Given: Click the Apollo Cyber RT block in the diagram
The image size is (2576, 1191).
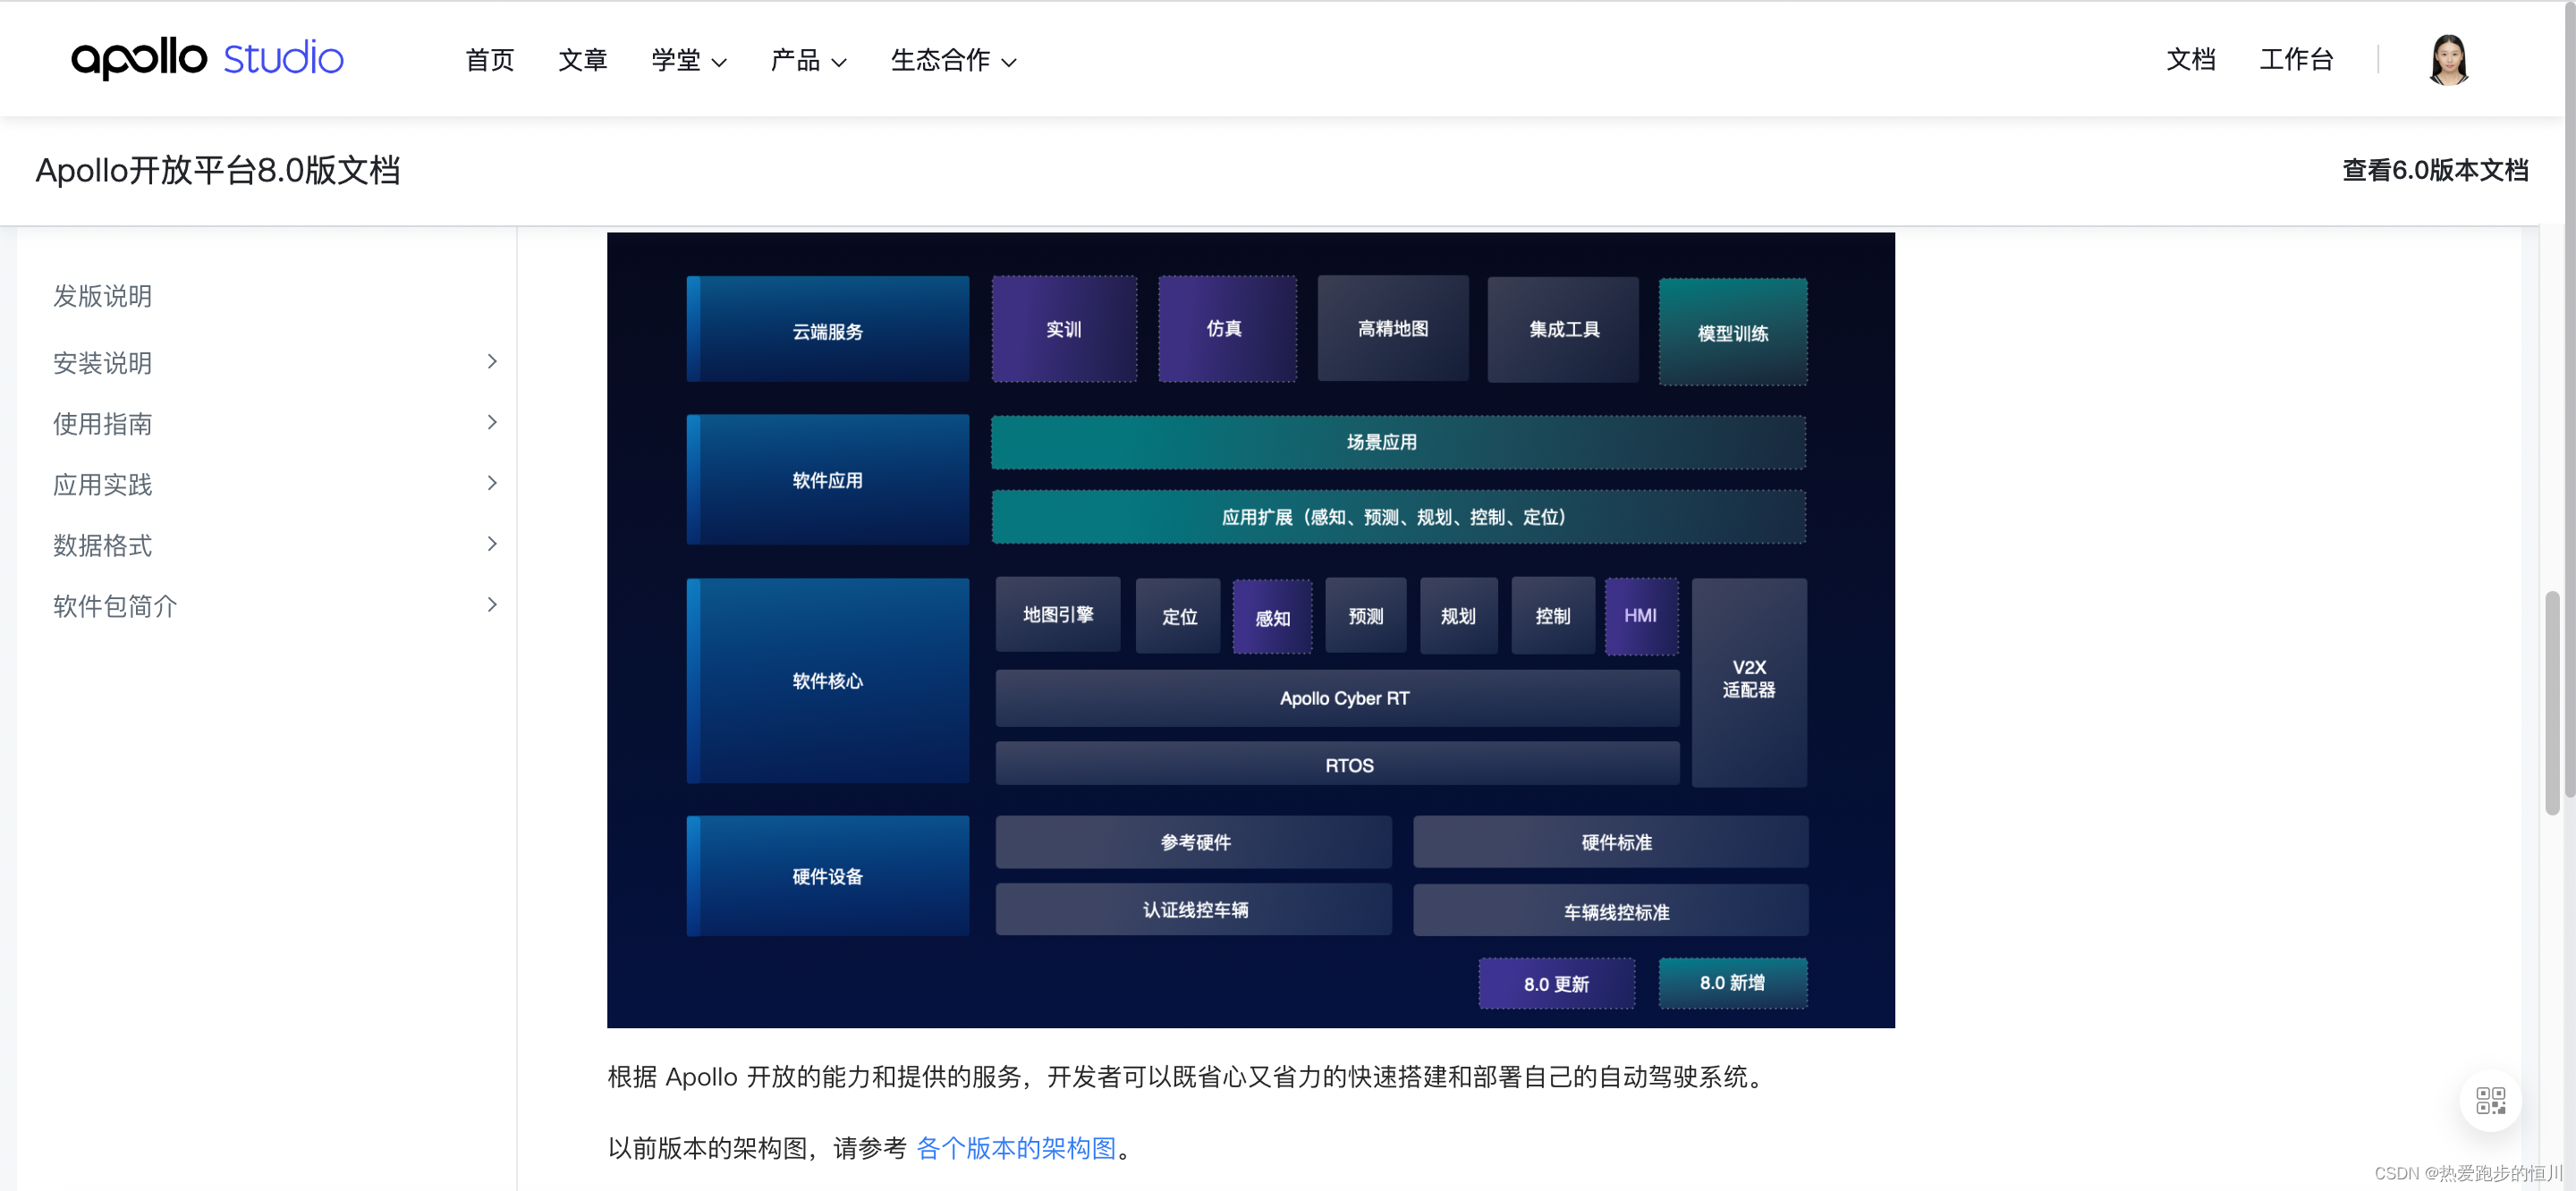Looking at the screenshot, I should (x=1337, y=698).
